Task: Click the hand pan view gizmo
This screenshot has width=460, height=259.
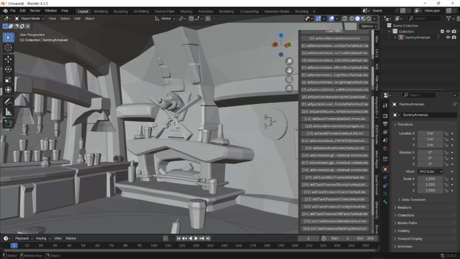Action: click(x=289, y=70)
